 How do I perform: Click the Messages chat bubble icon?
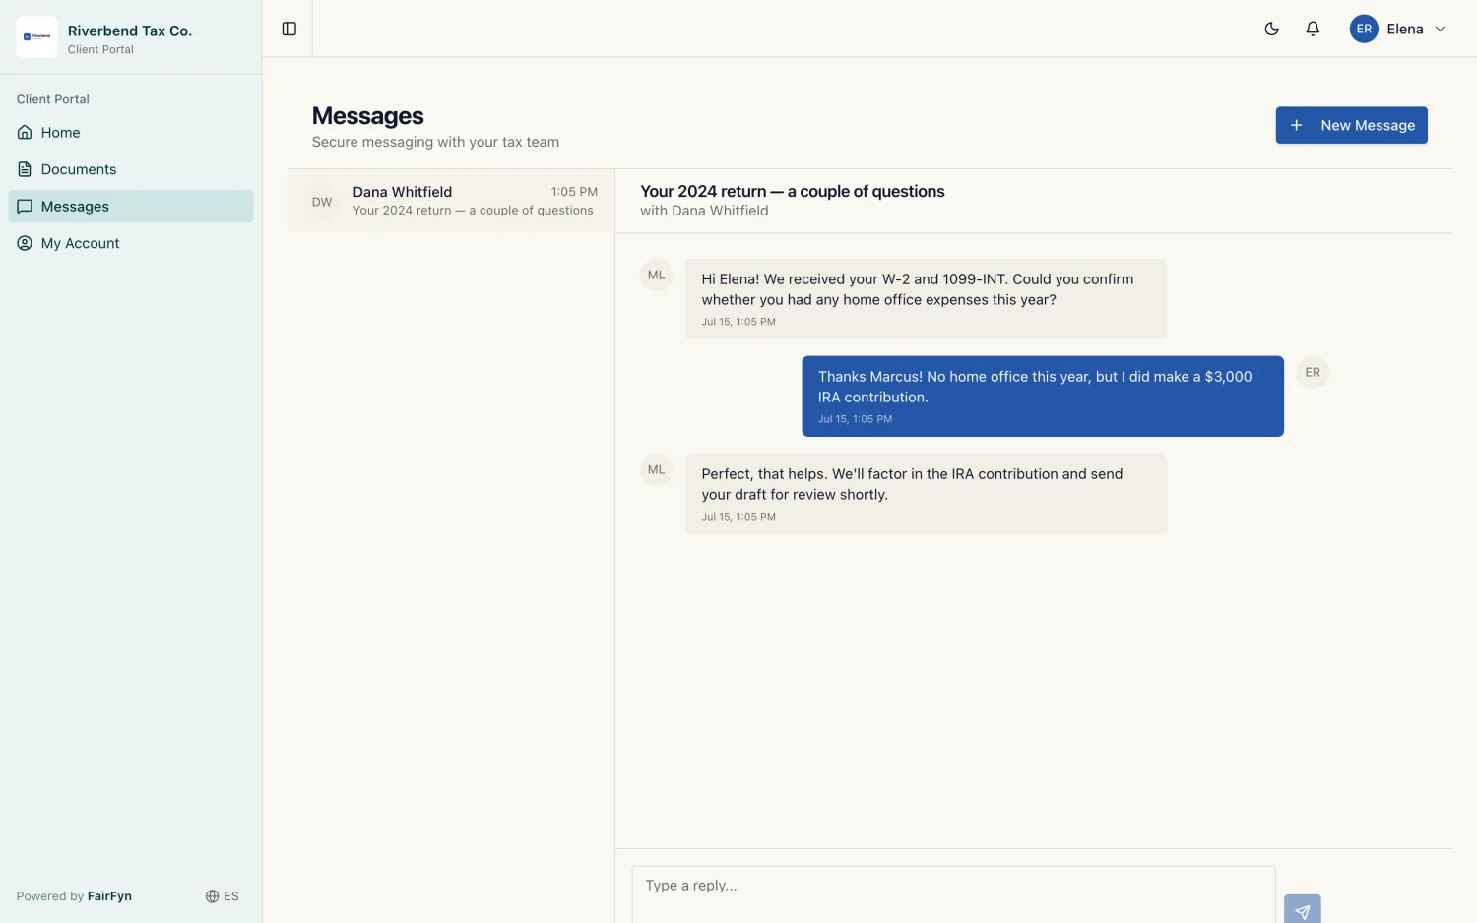[25, 206]
